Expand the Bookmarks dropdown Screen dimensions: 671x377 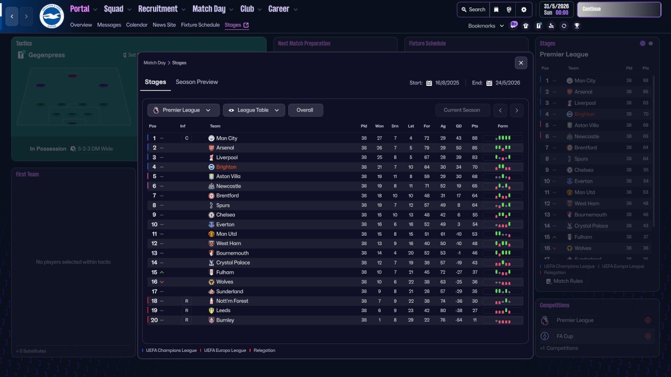486,26
